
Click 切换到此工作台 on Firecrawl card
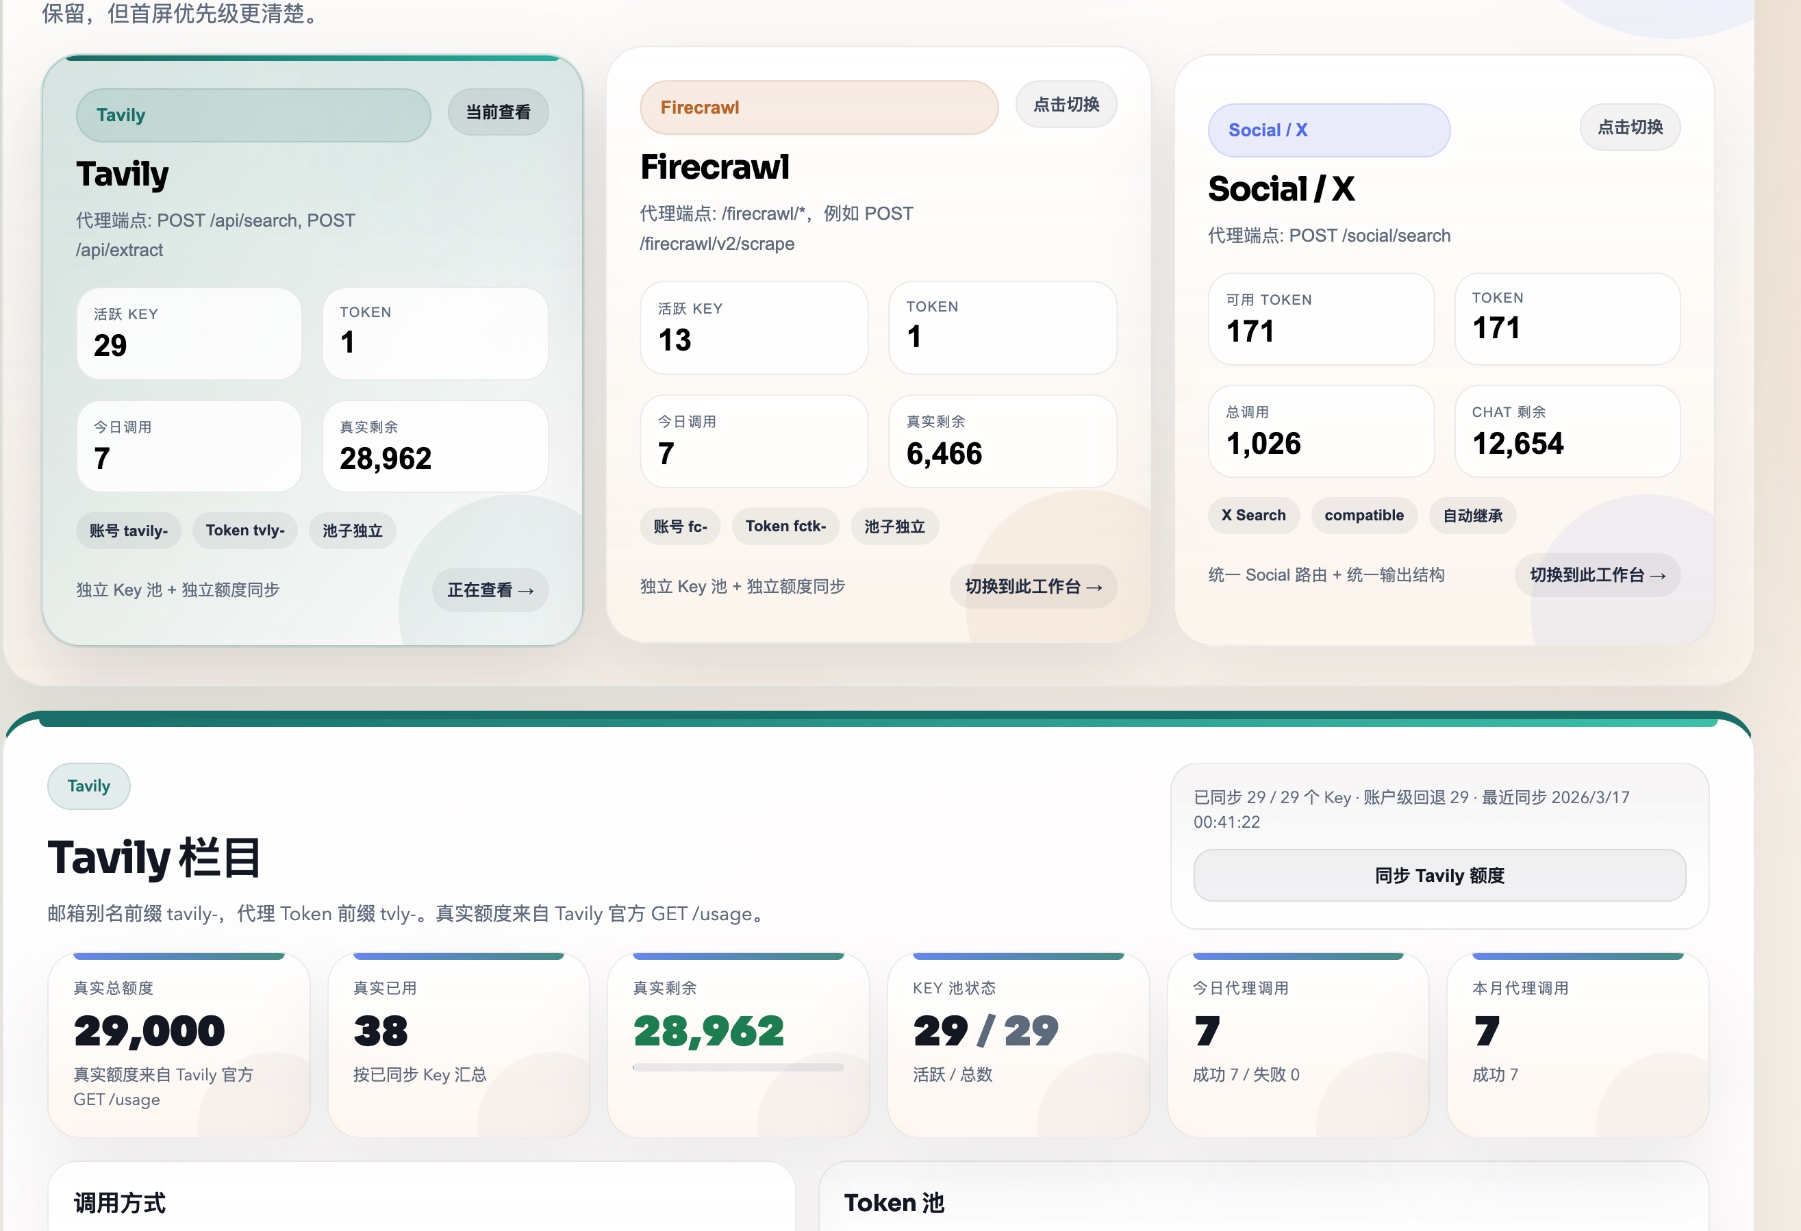click(x=1033, y=587)
